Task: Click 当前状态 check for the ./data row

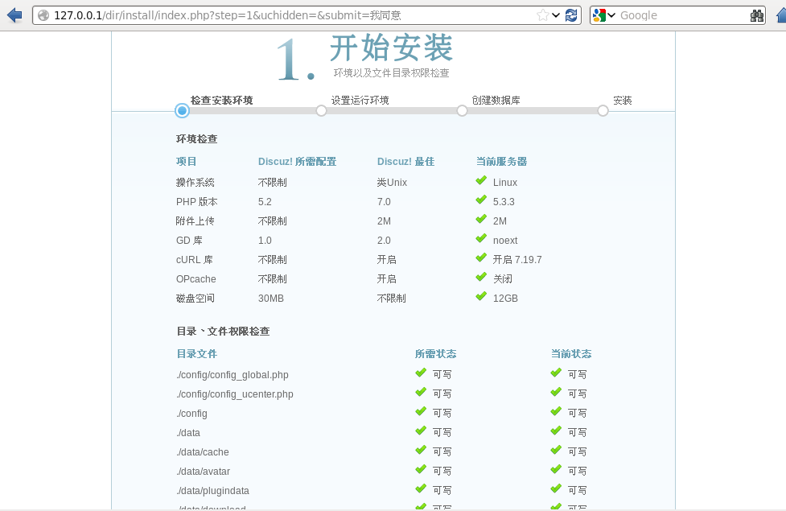Action: (556, 431)
